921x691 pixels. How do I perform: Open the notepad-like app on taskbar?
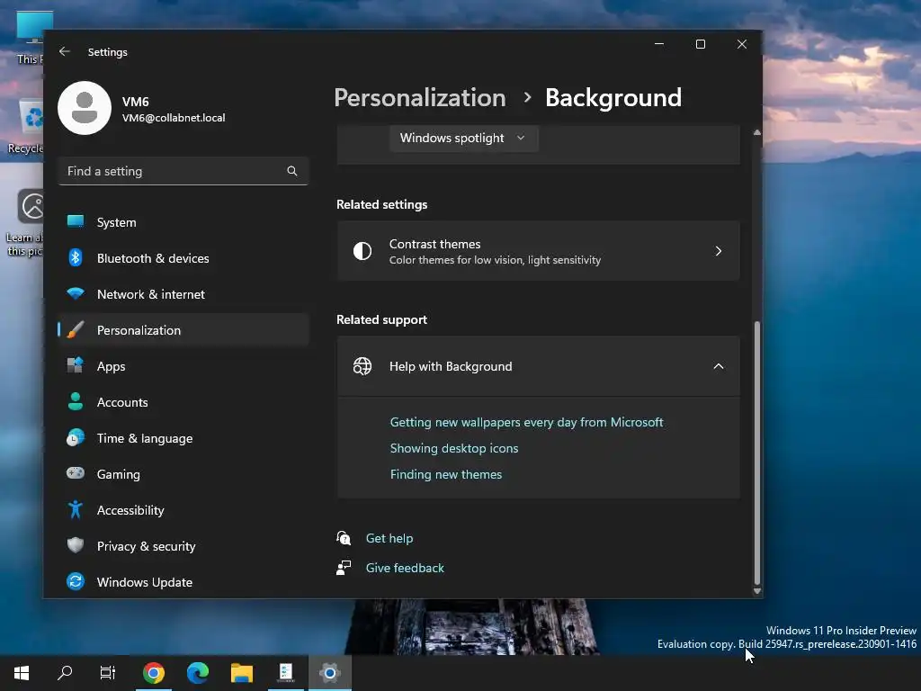point(286,673)
